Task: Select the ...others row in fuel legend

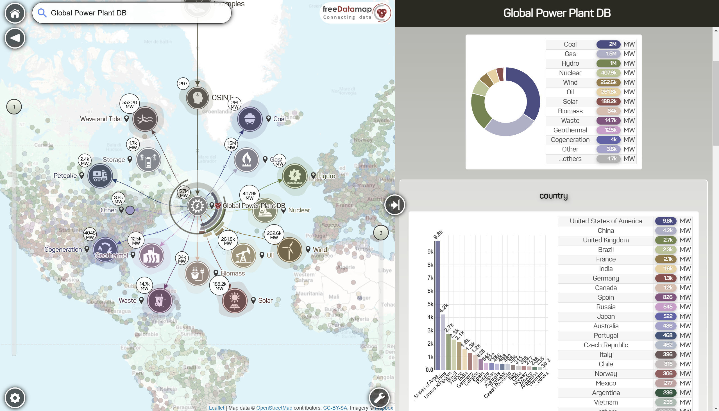Action: [x=591, y=159]
